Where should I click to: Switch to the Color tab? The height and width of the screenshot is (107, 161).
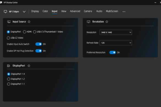coord(45,11)
